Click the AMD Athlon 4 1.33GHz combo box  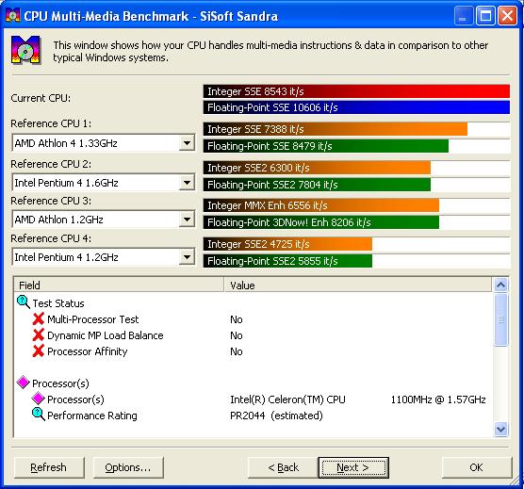(104, 143)
